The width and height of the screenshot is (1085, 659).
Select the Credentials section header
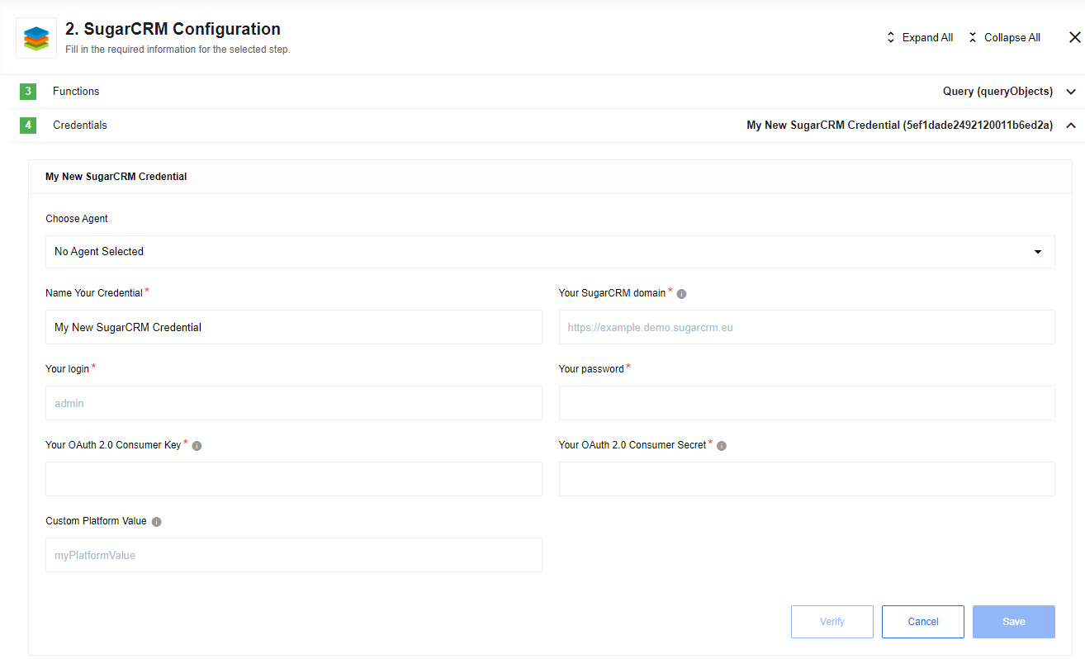tap(79, 125)
